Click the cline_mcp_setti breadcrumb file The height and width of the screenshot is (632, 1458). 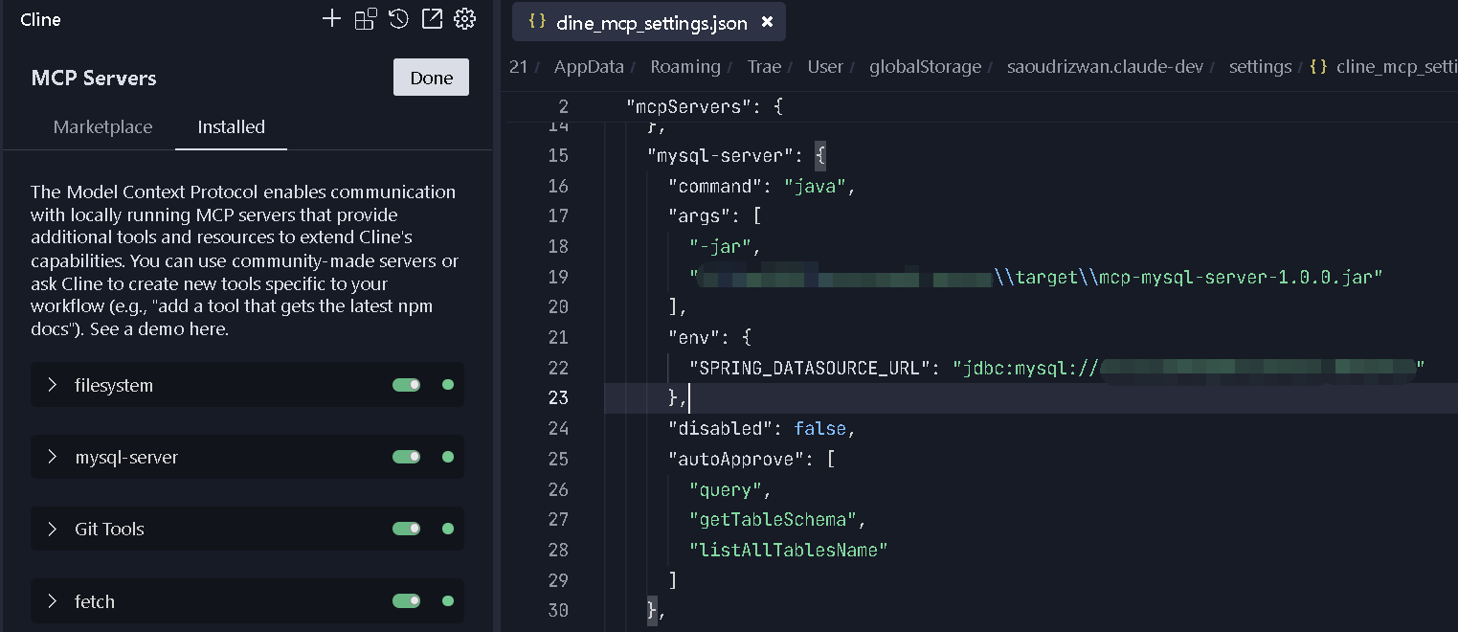[1397, 67]
